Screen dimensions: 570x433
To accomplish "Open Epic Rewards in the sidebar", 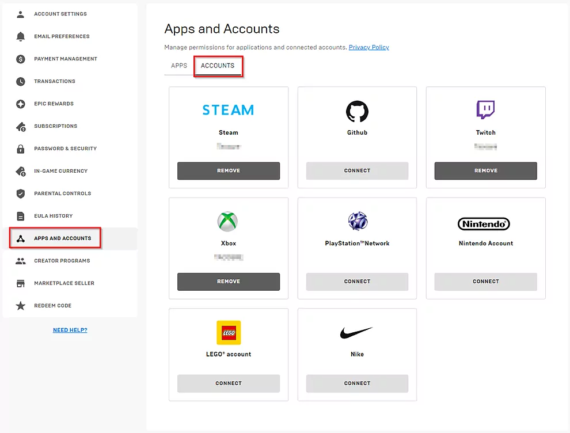I will click(x=54, y=104).
